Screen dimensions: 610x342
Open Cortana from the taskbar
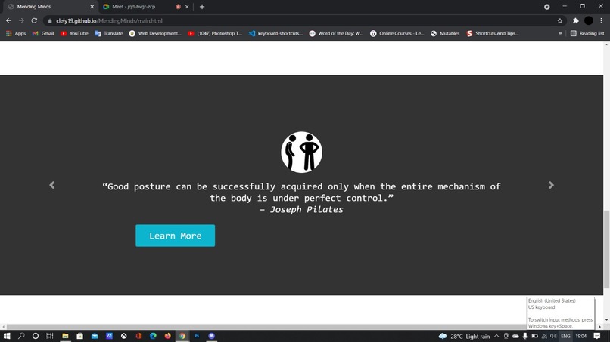[x=36, y=336]
